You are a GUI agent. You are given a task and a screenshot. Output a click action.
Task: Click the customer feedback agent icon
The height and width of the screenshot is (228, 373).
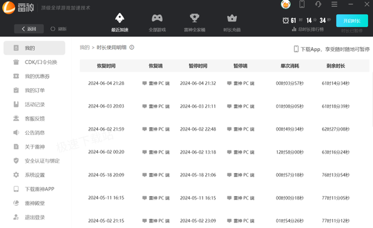pos(16,118)
